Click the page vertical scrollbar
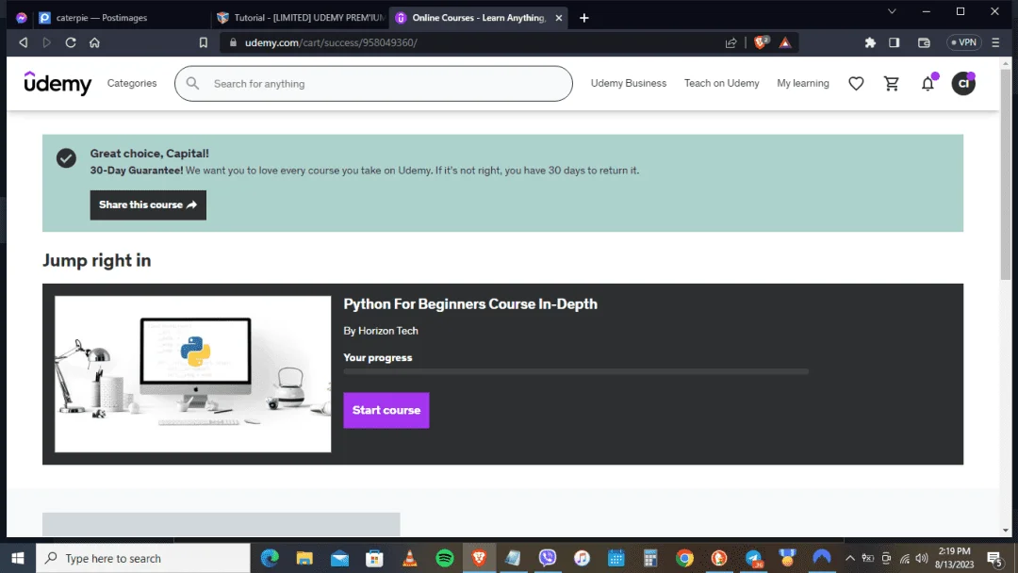The width and height of the screenshot is (1018, 573). [x=1006, y=175]
